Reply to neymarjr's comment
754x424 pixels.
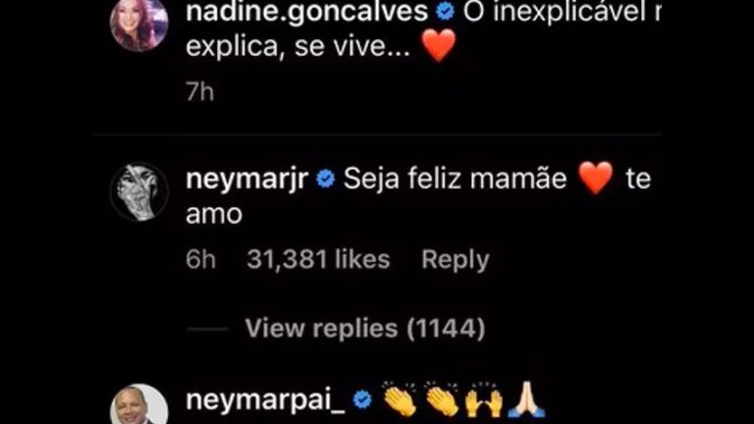click(455, 259)
